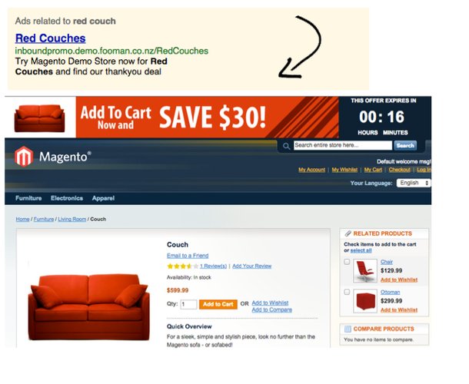Viewport: 469px width, 384px height.
Task: Click the Qty input field
Action: [x=188, y=304]
